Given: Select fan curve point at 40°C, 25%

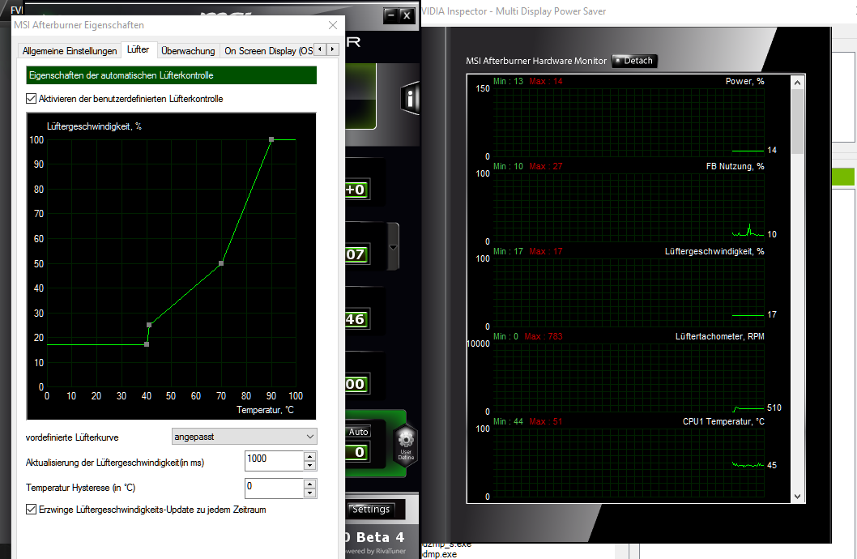Looking at the screenshot, I should pyautogui.click(x=149, y=325).
